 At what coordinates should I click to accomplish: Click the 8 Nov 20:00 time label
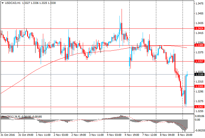185,135
